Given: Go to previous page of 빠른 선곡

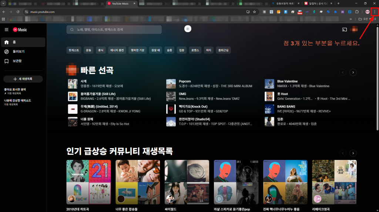Looking at the screenshot, I should [x=342, y=72].
